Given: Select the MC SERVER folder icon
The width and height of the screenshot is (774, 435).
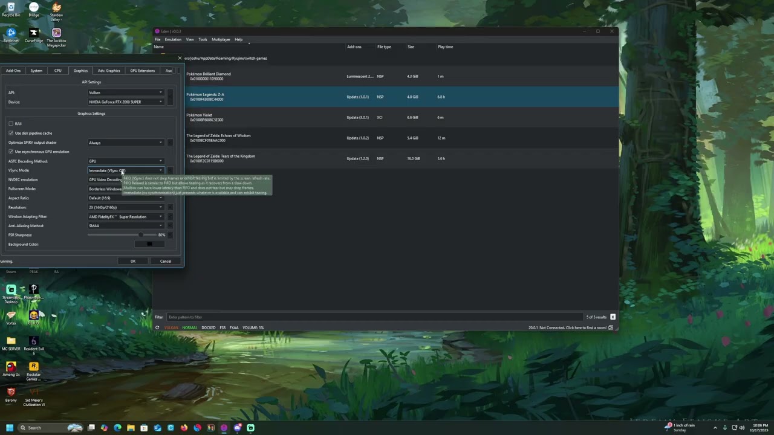Looking at the screenshot, I should click(x=11, y=343).
